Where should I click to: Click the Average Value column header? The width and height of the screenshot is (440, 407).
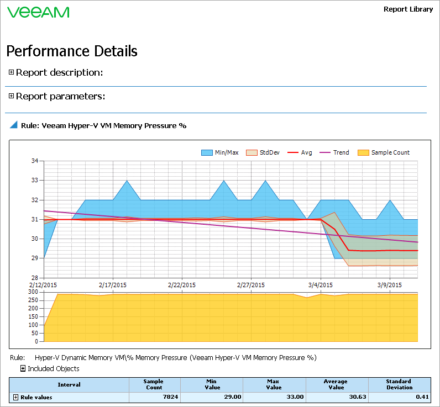coord(336,384)
